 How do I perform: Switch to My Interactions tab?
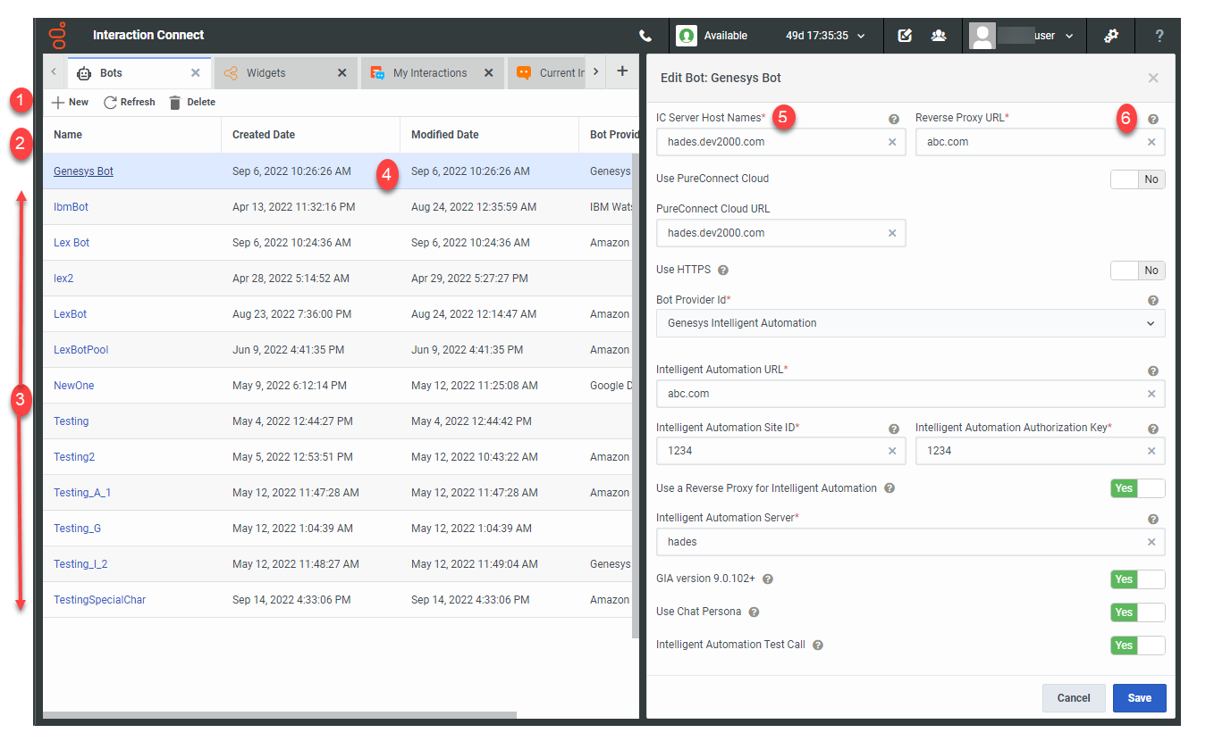coord(429,73)
